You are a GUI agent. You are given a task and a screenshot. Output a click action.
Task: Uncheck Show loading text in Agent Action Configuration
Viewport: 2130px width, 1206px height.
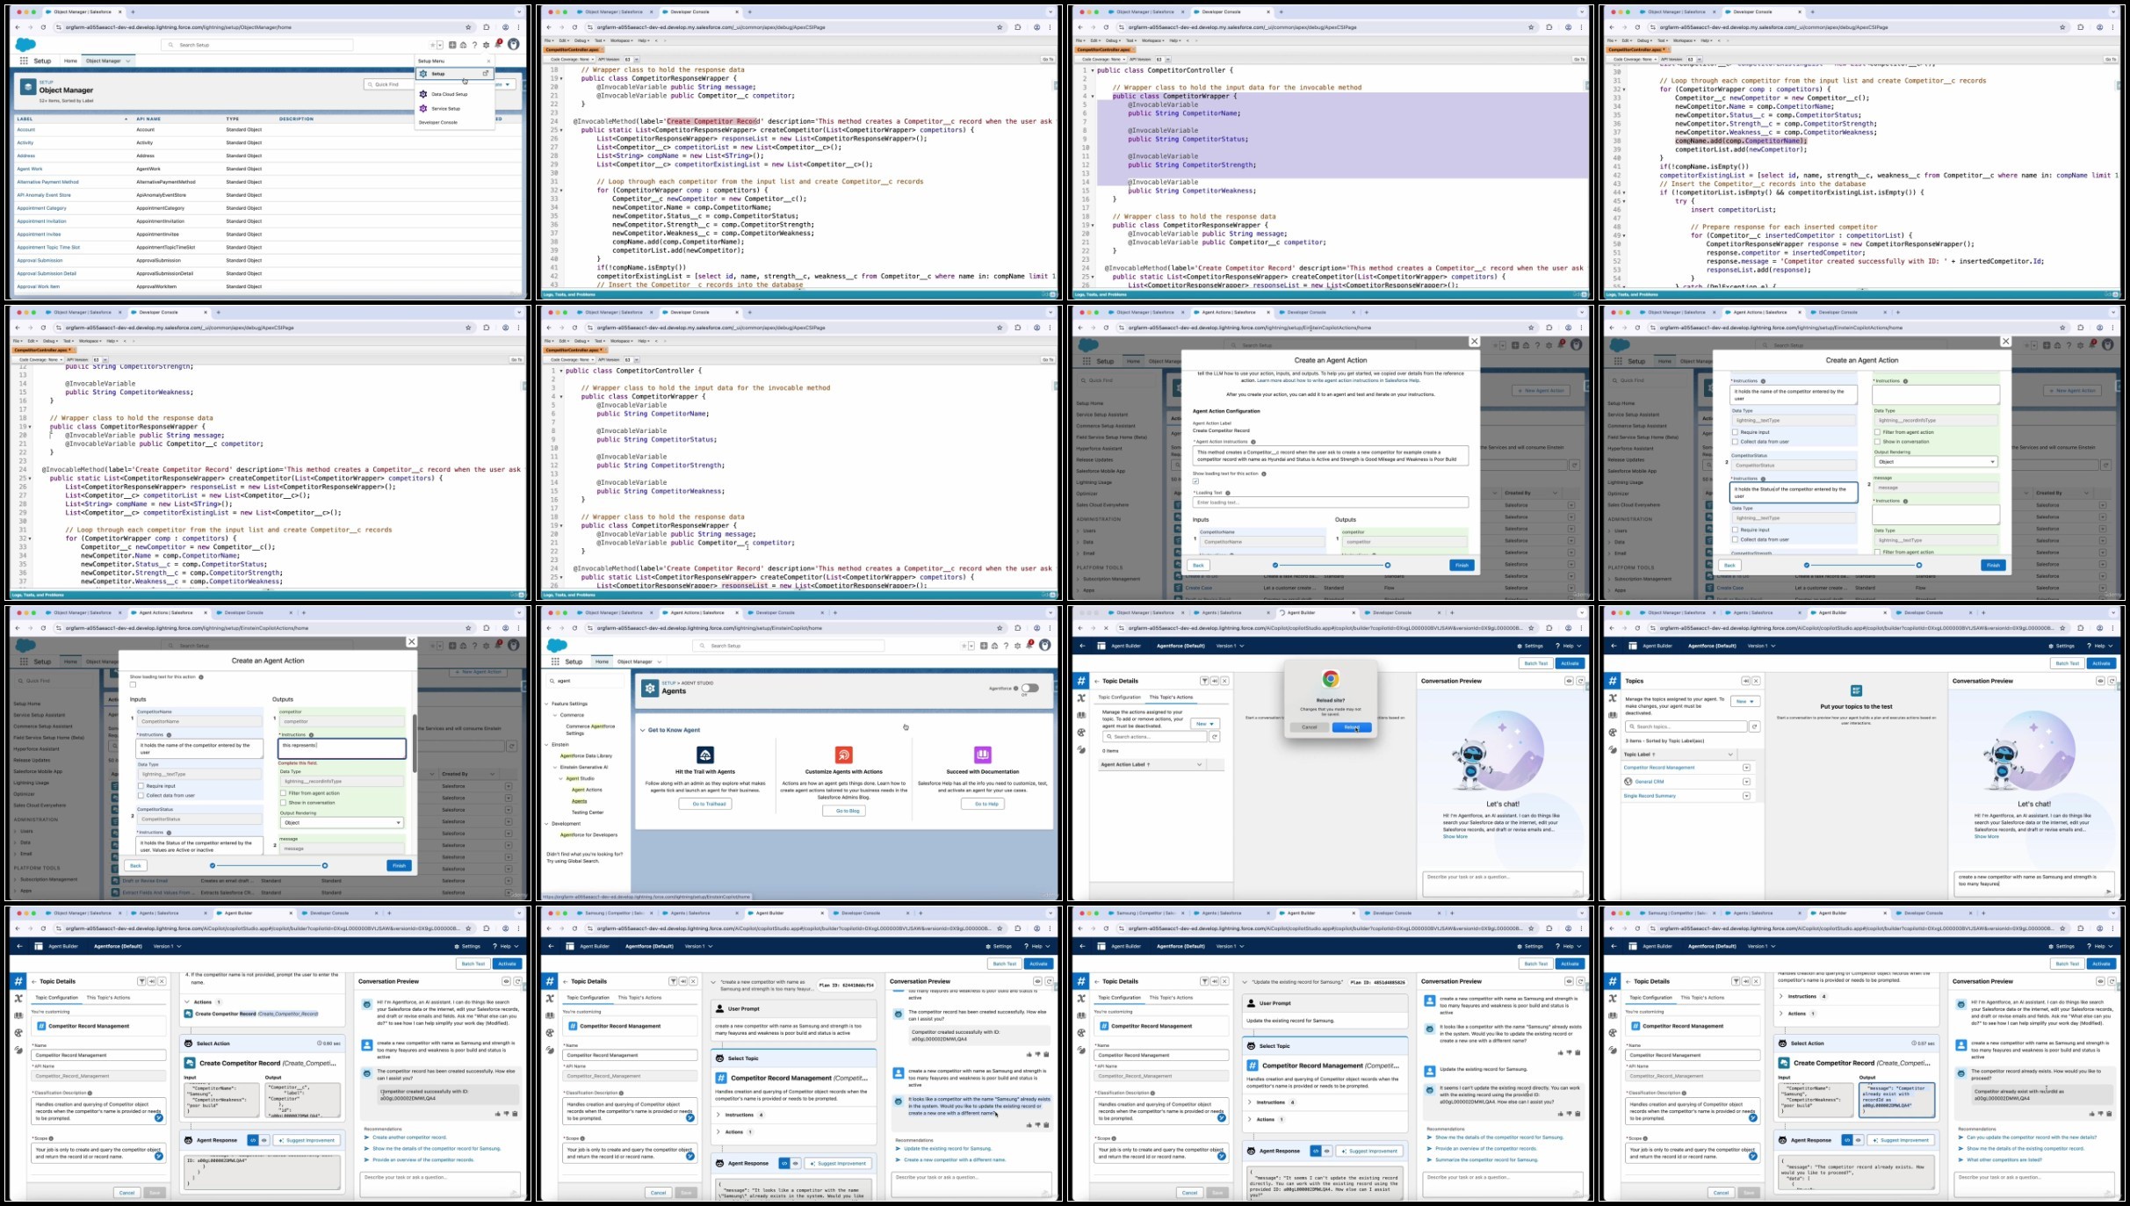(1195, 481)
